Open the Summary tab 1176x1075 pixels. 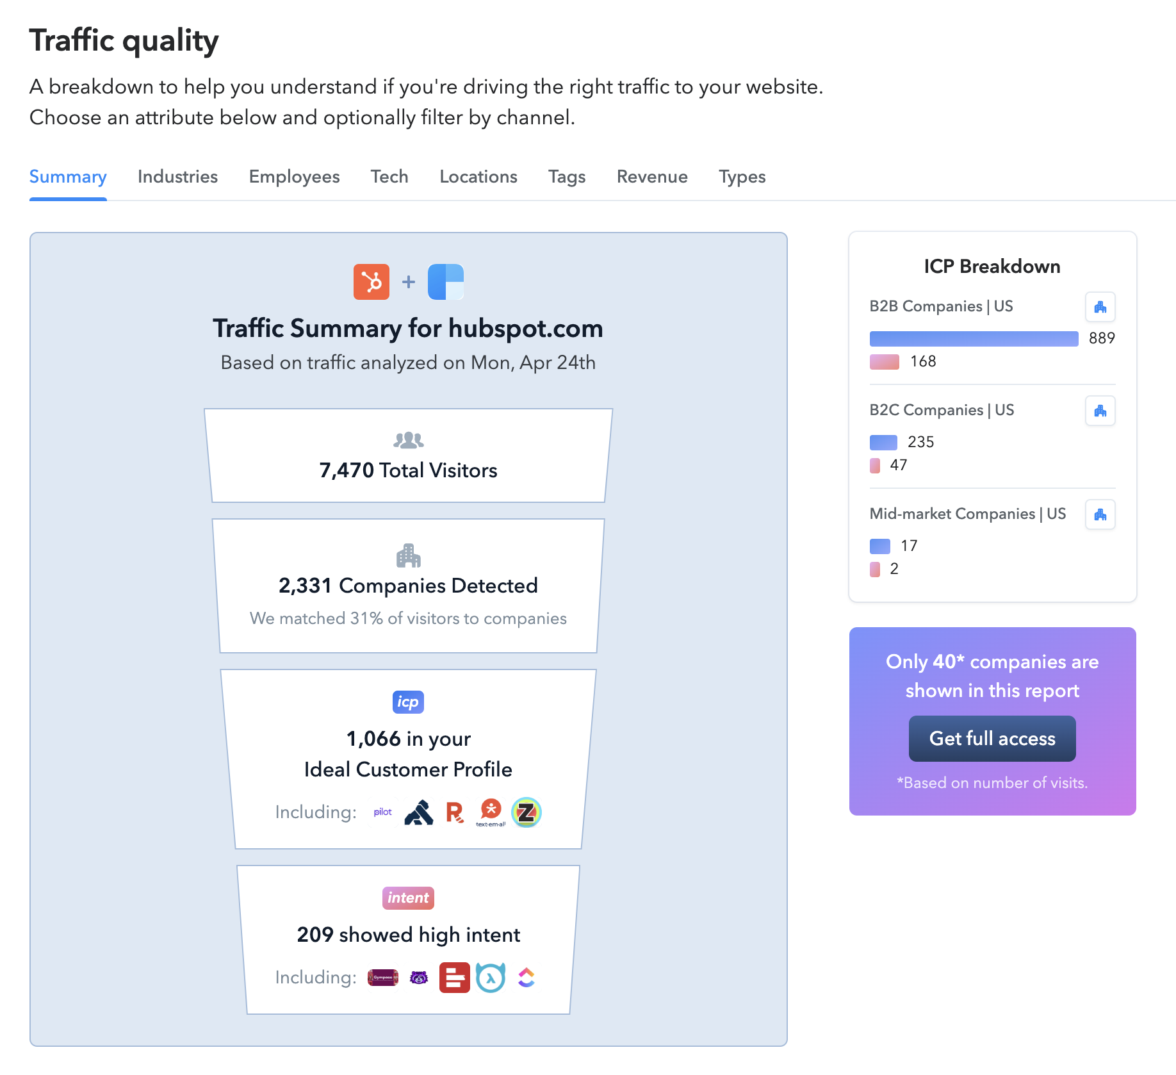tap(68, 177)
